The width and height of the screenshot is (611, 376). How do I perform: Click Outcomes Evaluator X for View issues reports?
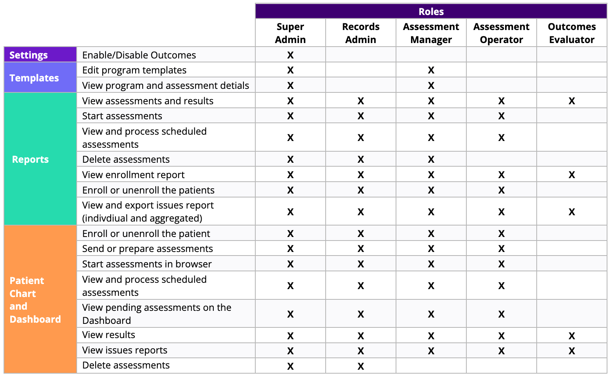click(571, 351)
